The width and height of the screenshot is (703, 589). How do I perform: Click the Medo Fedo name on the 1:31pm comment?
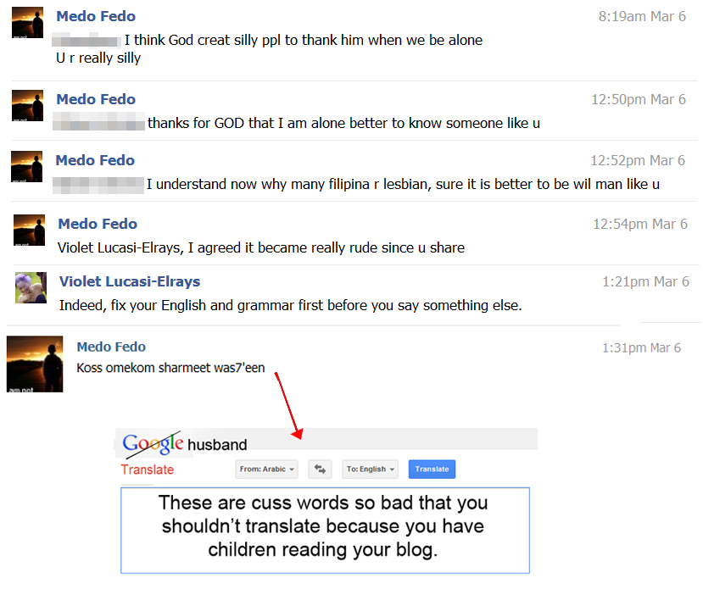coord(111,347)
